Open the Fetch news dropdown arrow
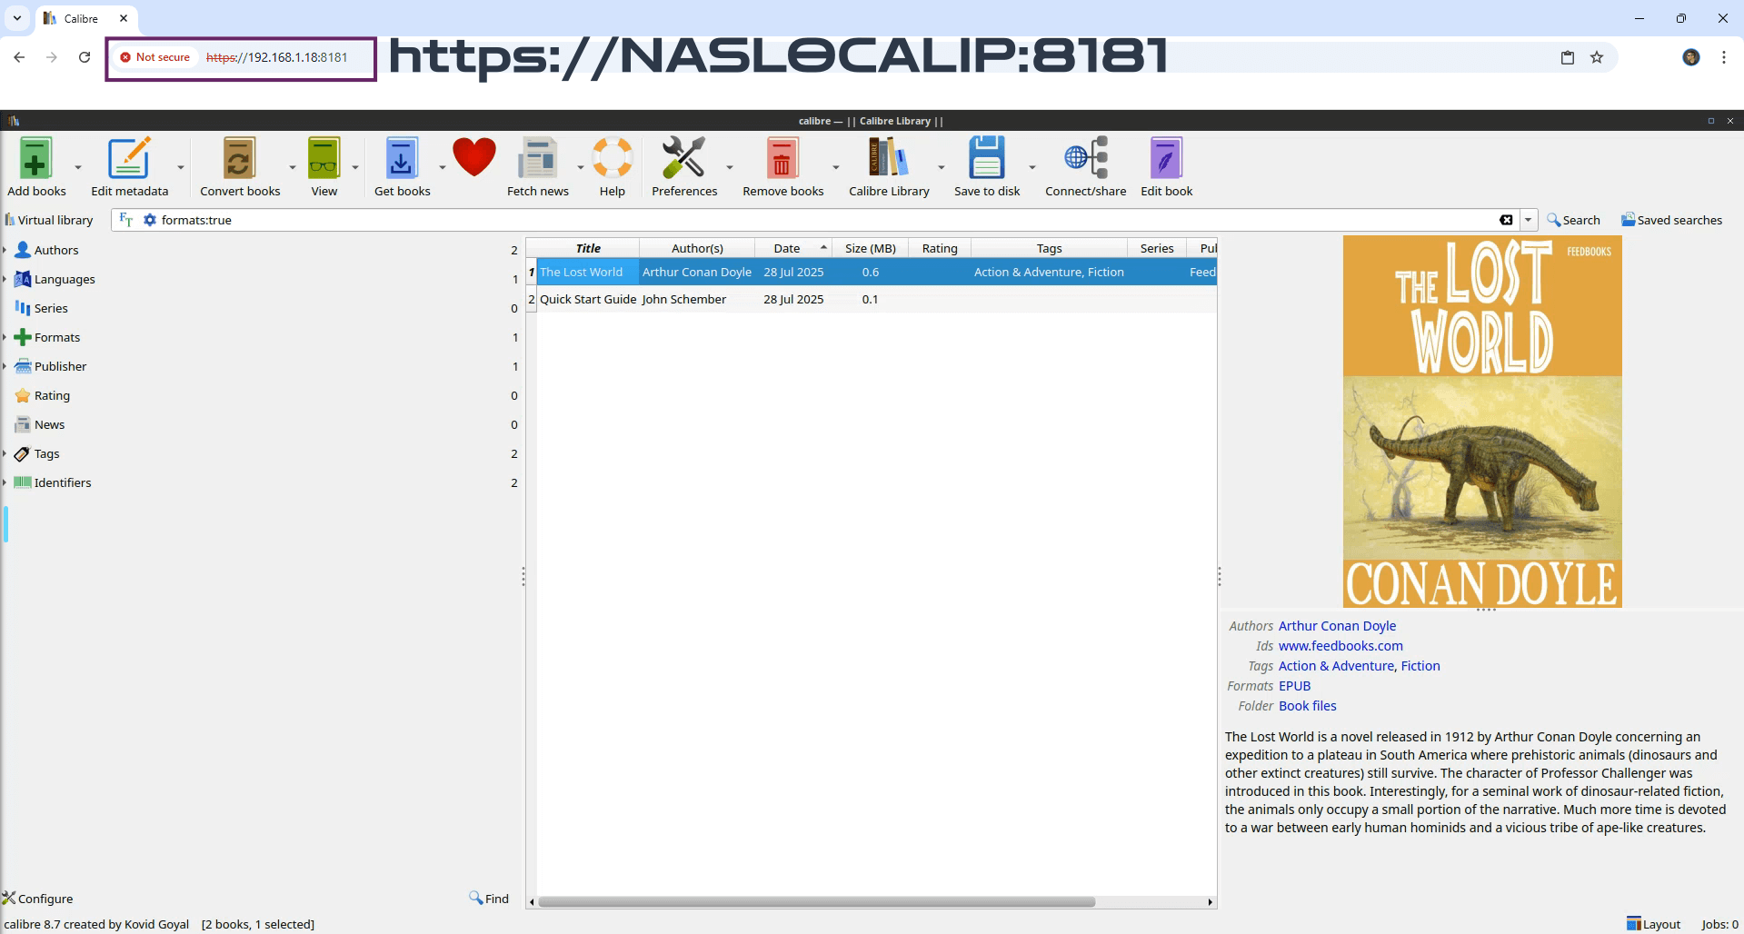Image resolution: width=1744 pixels, height=934 pixels. (x=581, y=167)
